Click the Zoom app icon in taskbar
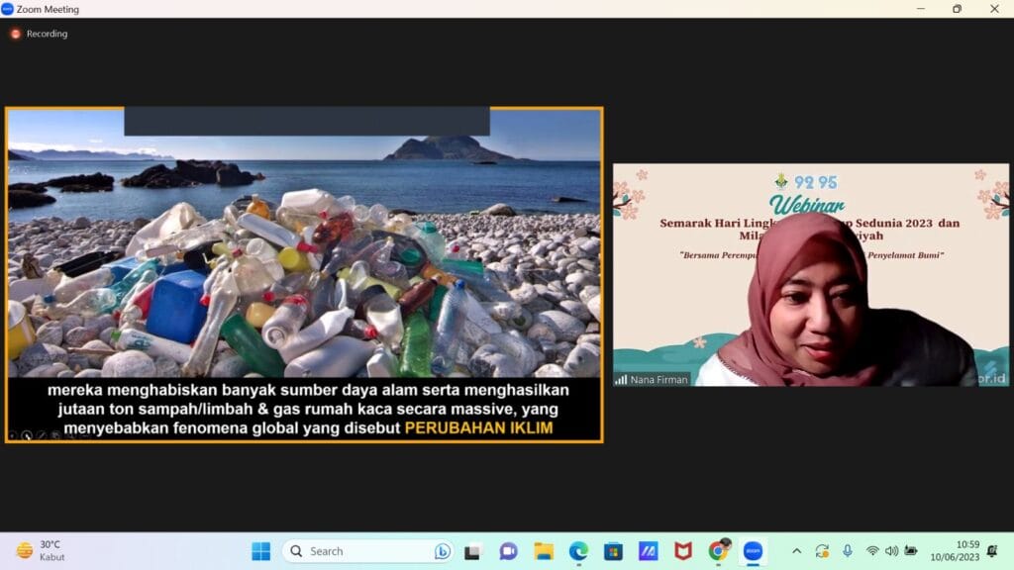Screen dimensions: 1014x570 click(x=753, y=551)
